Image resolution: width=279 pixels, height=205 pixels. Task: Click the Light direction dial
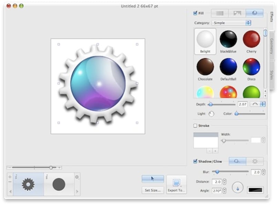(x=211, y=114)
